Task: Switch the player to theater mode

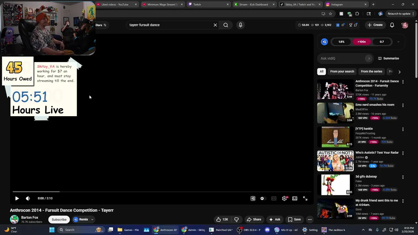Action: (x=295, y=198)
